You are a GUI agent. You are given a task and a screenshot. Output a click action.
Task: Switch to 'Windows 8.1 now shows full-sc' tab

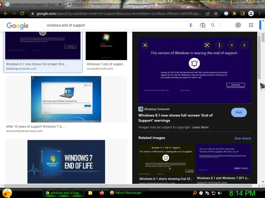click(94, 4)
